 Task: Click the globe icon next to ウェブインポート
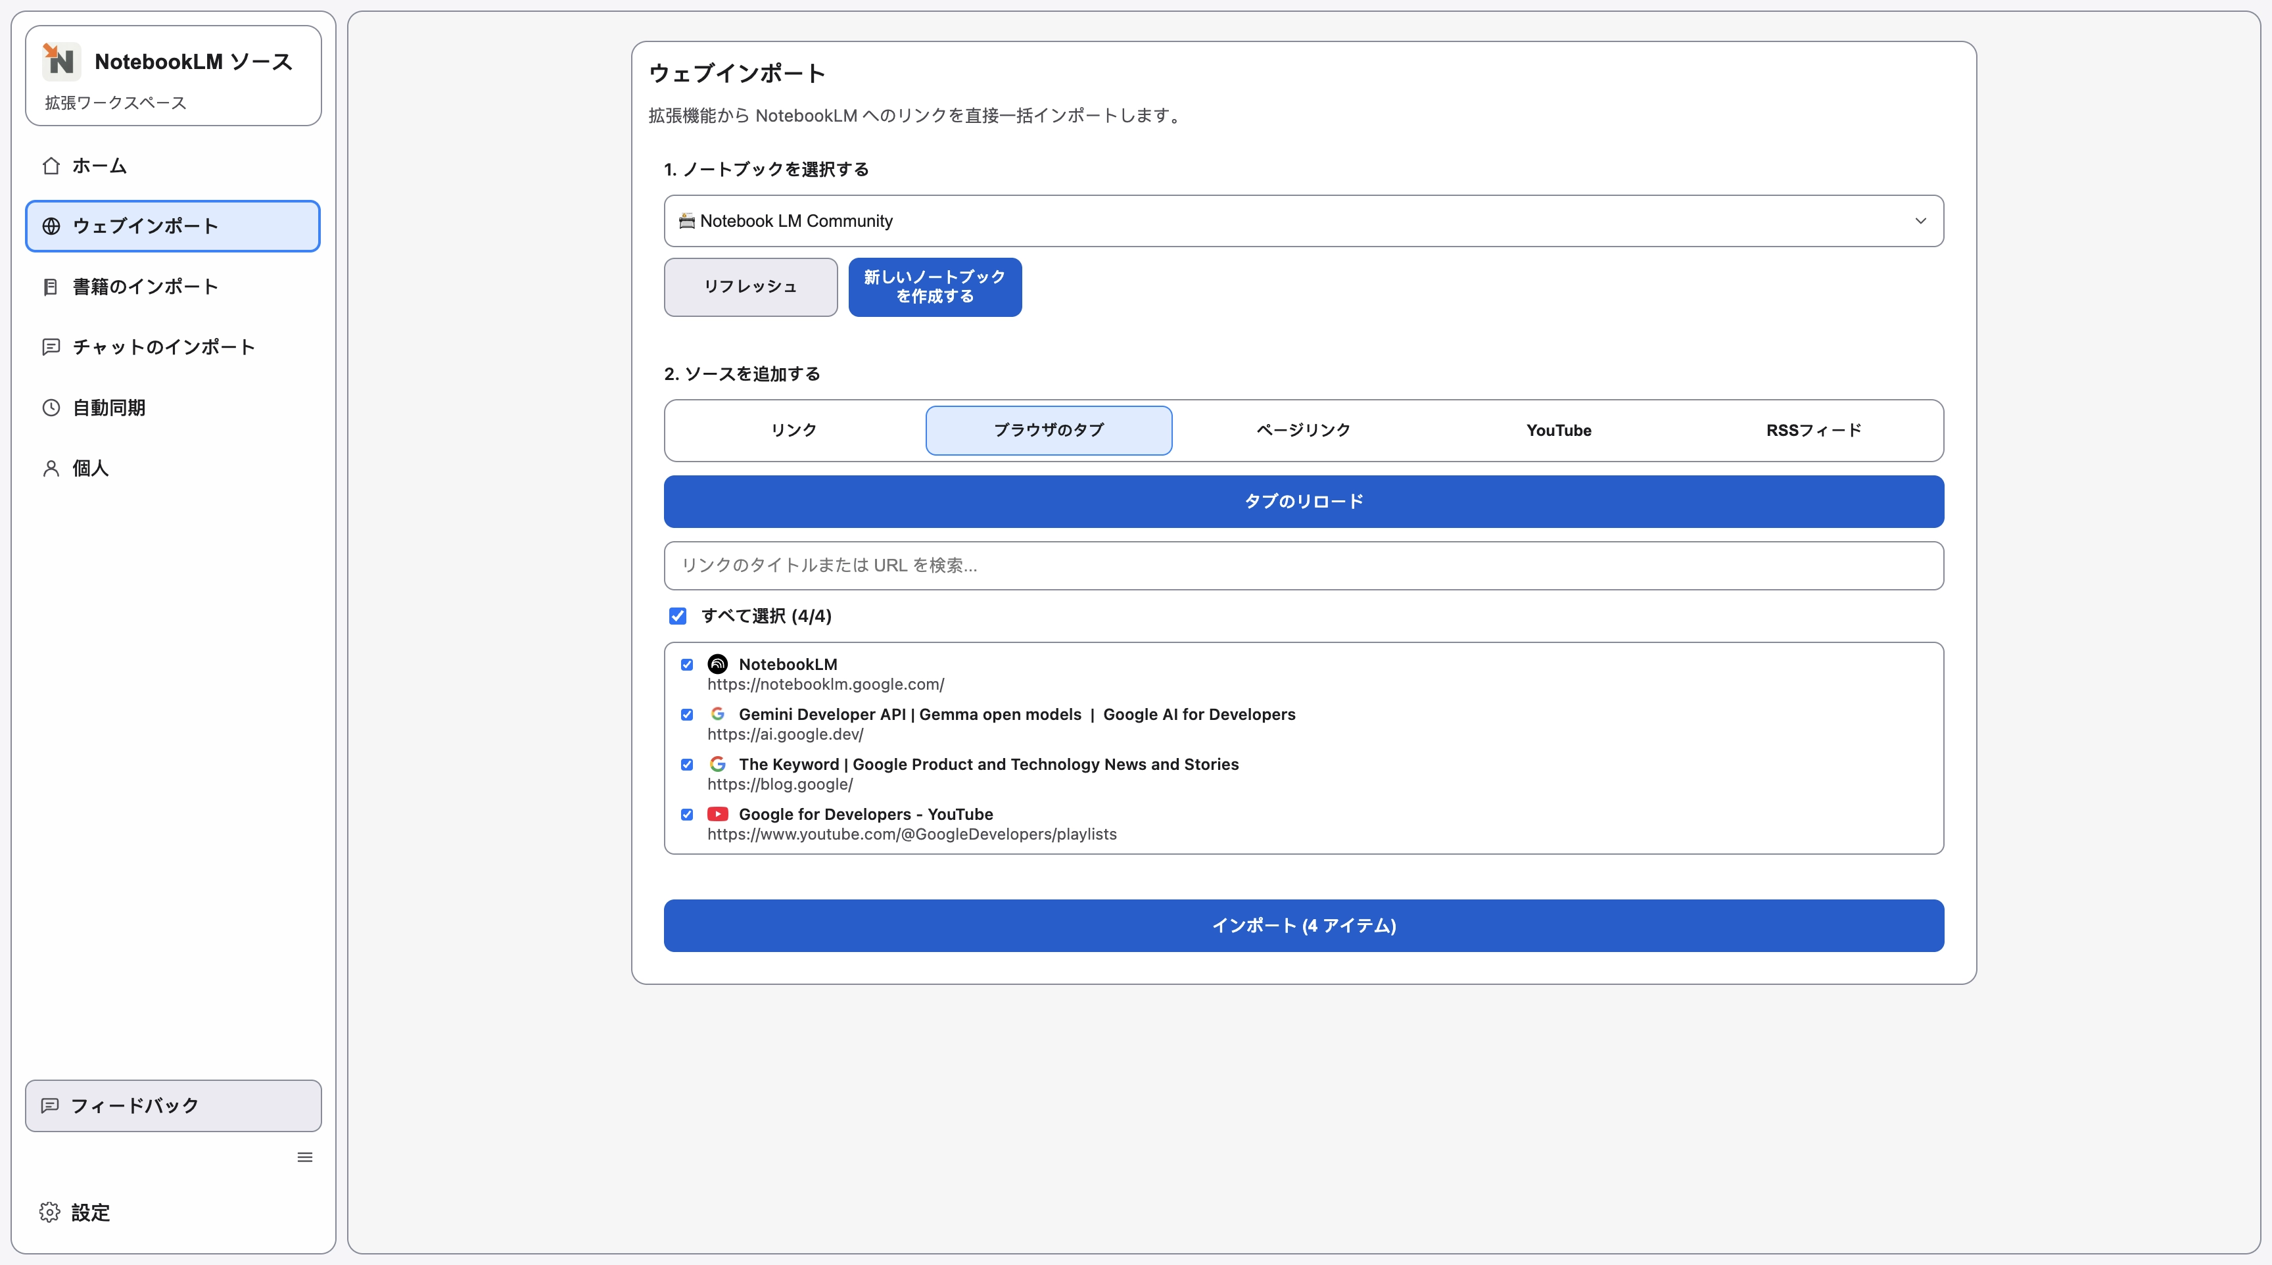(x=51, y=226)
